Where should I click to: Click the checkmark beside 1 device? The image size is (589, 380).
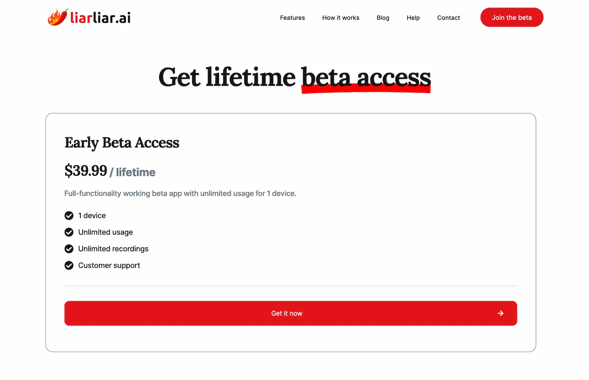69,215
